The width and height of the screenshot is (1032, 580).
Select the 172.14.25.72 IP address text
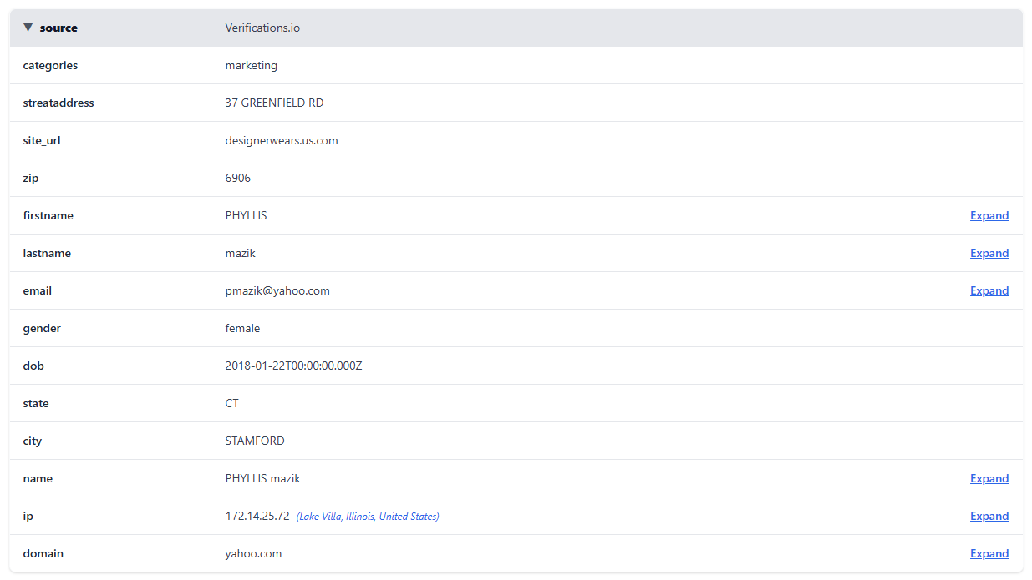(x=257, y=516)
